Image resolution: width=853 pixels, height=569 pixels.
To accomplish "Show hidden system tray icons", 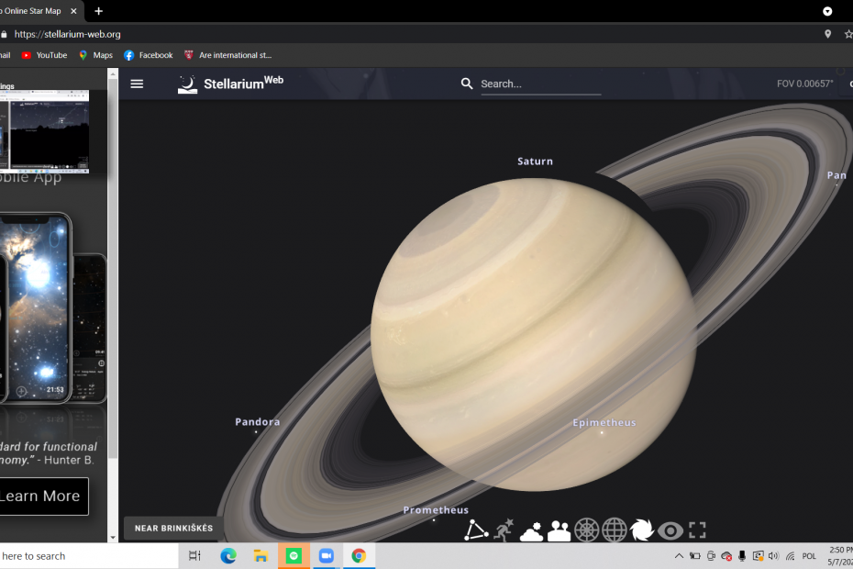I will (x=679, y=556).
